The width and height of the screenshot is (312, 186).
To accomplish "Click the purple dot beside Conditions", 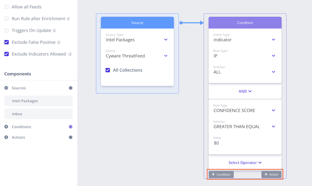I will [x=71, y=127].
